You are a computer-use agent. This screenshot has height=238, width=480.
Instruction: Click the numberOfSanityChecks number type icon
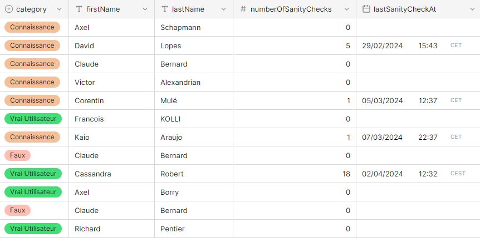pyautogui.click(x=243, y=9)
